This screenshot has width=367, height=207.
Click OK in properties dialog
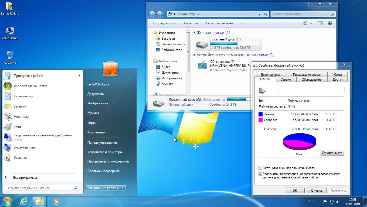295,190
